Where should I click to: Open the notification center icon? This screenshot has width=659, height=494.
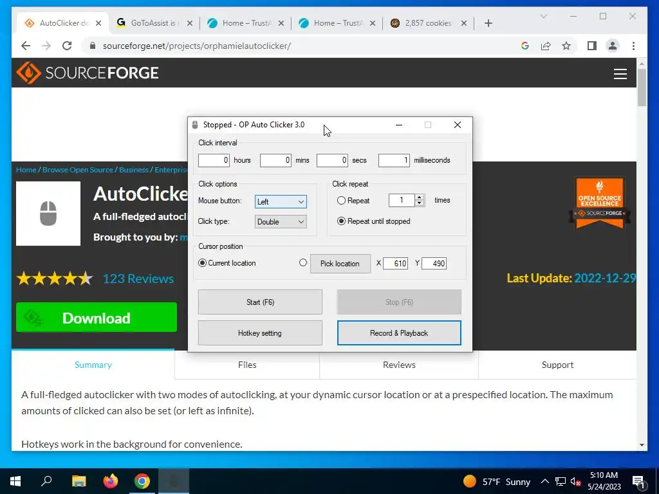pos(639,482)
